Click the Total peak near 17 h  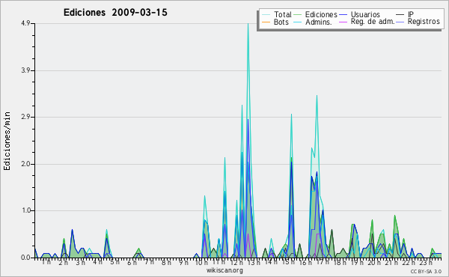[x=317, y=97]
